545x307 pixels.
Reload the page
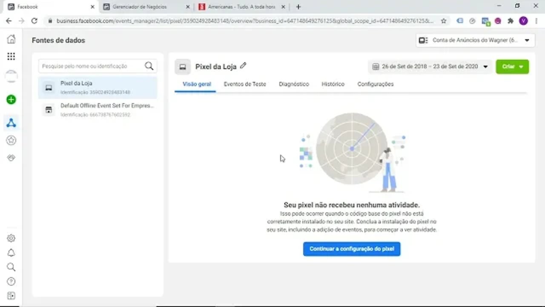pyautogui.click(x=34, y=20)
